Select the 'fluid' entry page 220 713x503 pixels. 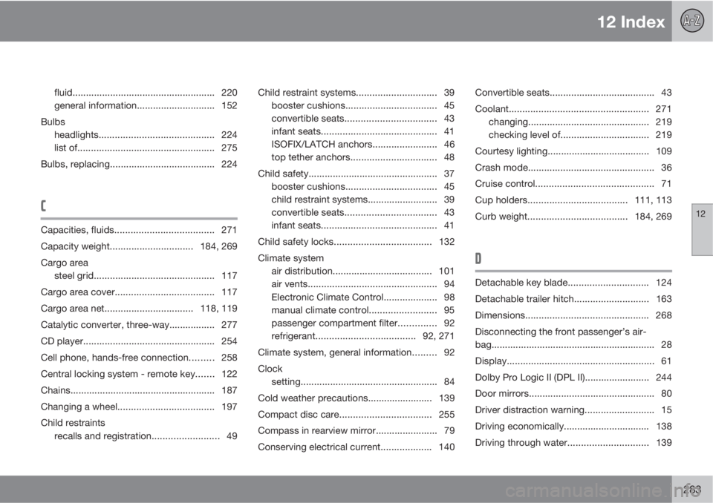click(146, 93)
